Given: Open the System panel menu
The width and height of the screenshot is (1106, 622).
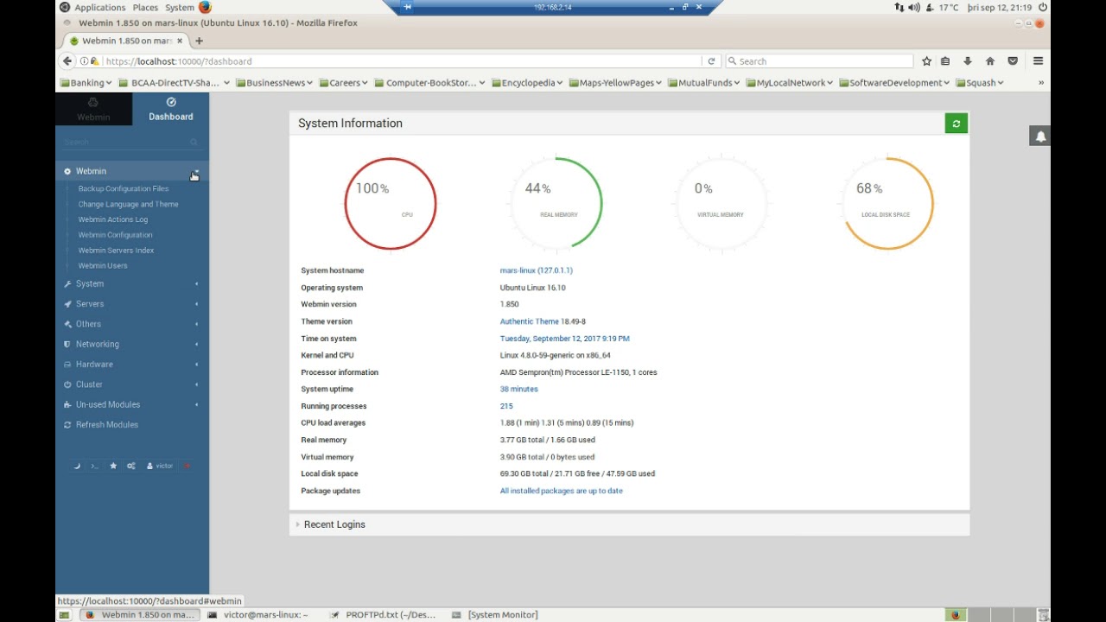Looking at the screenshot, I should (180, 8).
